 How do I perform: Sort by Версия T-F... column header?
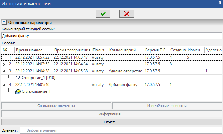point(156,50)
